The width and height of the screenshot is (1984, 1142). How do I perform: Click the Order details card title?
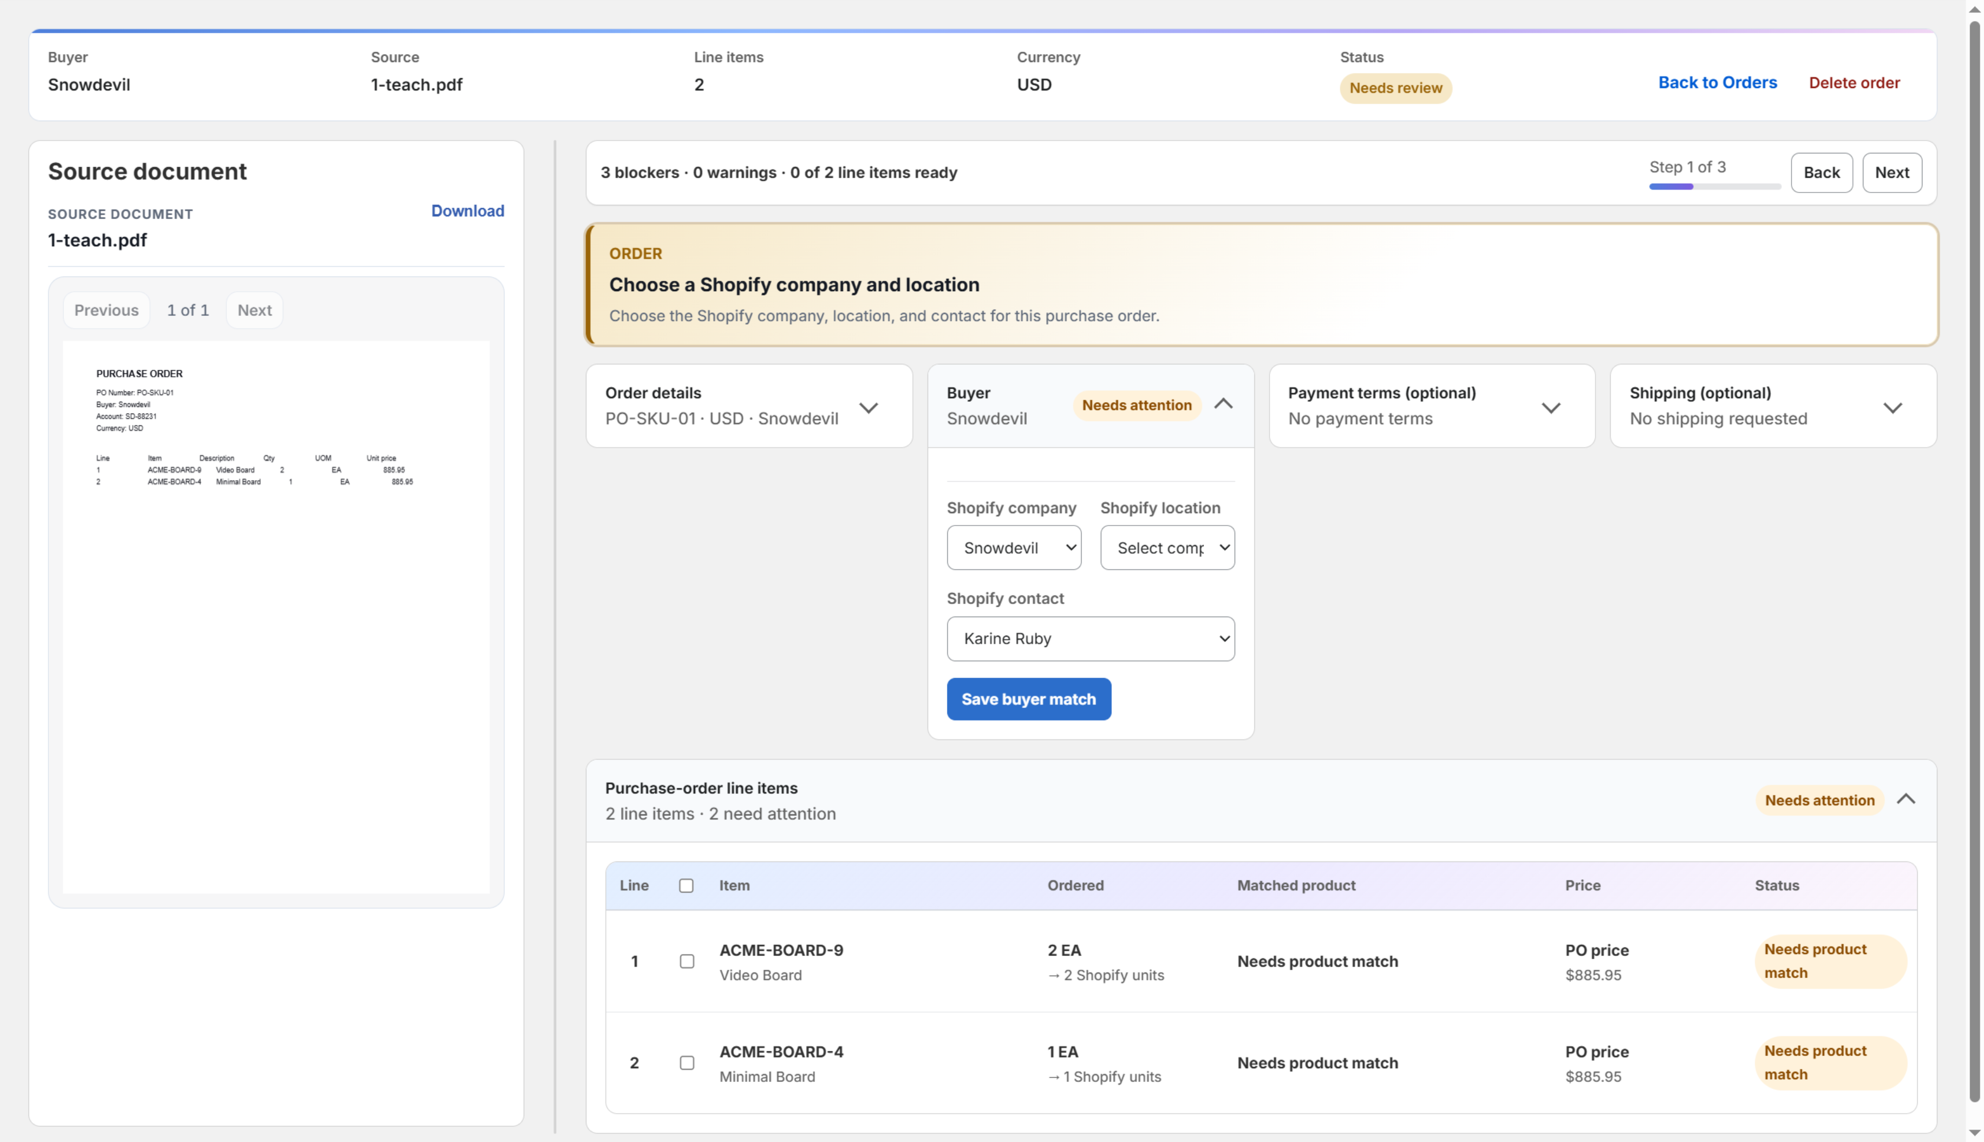pyautogui.click(x=652, y=393)
